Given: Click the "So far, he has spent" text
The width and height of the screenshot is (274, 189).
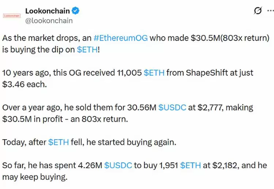Looking at the screenshot, I should point(39,165).
